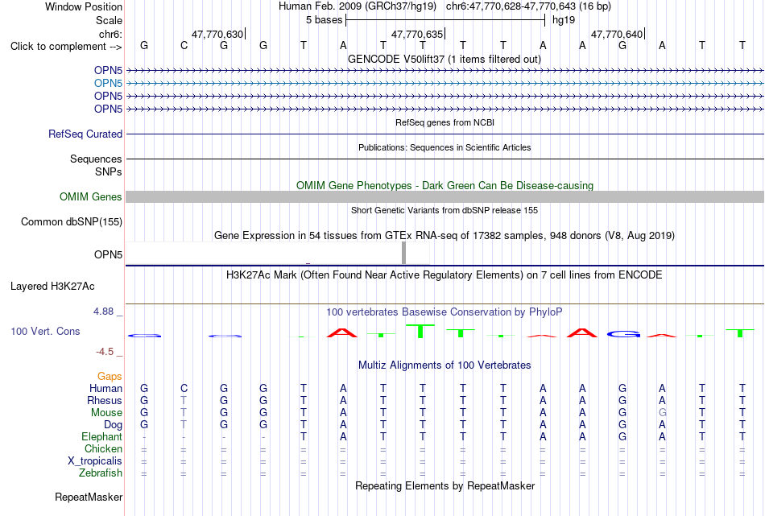Click the 'Click to complement -->' label

66,47
